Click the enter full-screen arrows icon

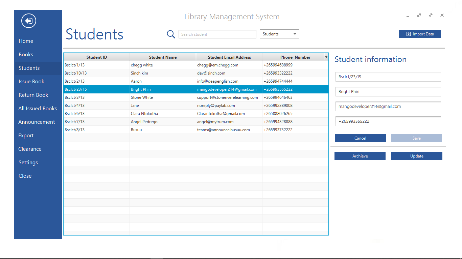[x=419, y=15]
